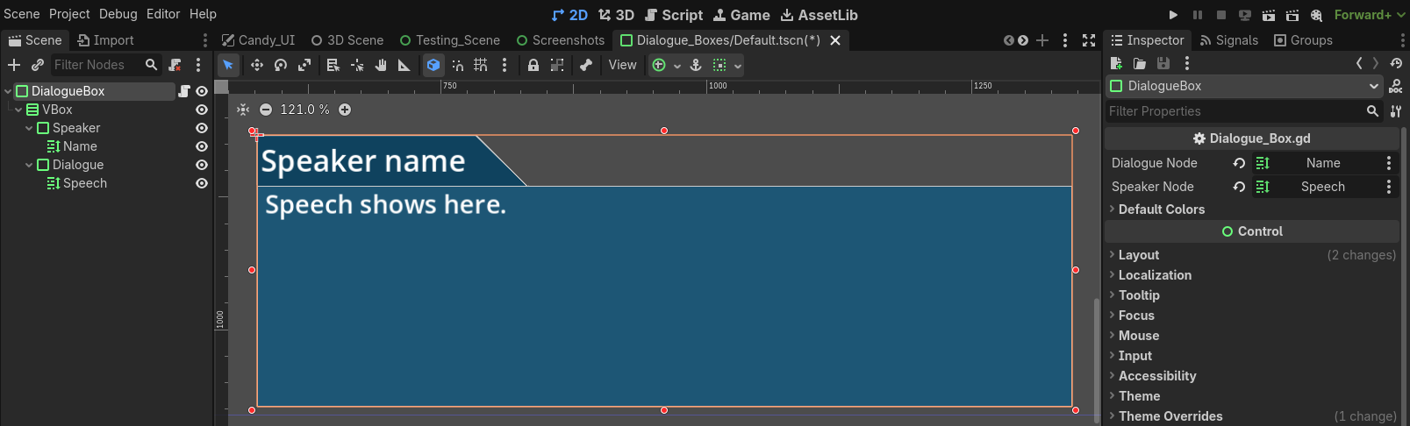Open the Editor menu
The width and height of the screenshot is (1410, 426).
163,14
